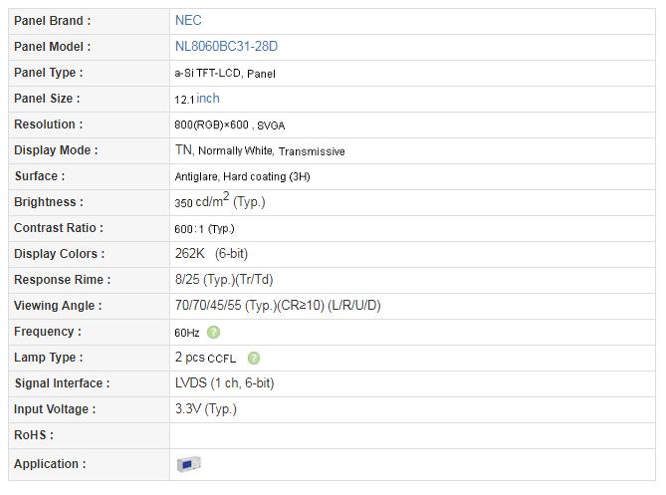Click '600:1 (Typ.)' contrast value

[204, 229]
